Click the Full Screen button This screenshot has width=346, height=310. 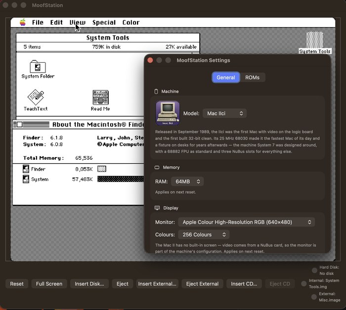(49, 284)
